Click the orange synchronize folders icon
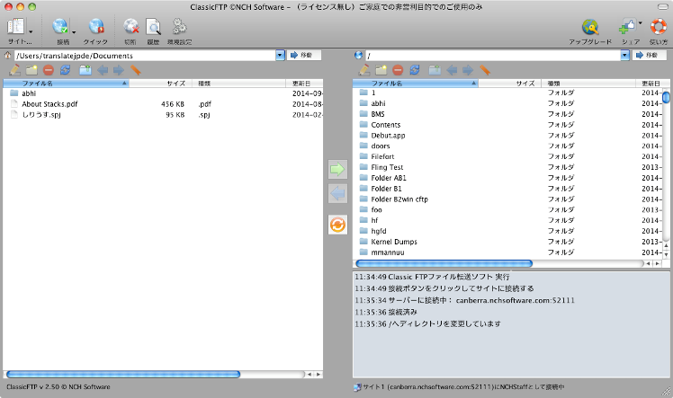This screenshot has height=398, width=673. [x=337, y=225]
